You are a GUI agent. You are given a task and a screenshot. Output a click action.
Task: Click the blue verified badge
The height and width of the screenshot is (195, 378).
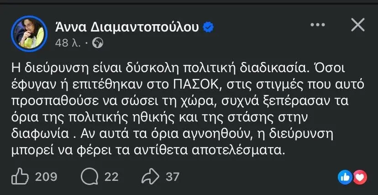click(208, 27)
